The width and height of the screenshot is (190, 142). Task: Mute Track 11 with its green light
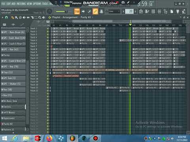click(48, 58)
